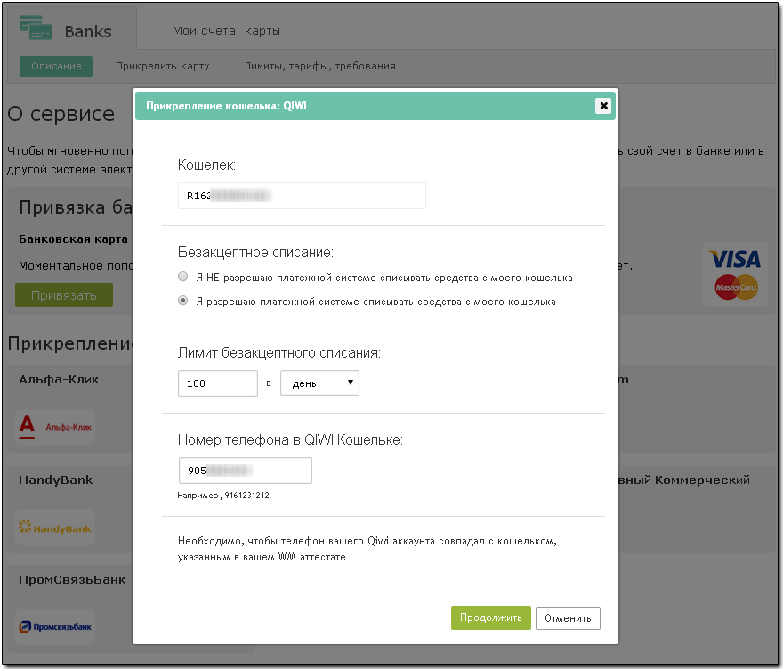Open the Промсвязьбанк logo

click(55, 626)
